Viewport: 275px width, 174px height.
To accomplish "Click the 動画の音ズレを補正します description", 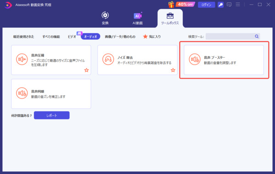I will point(48,97).
